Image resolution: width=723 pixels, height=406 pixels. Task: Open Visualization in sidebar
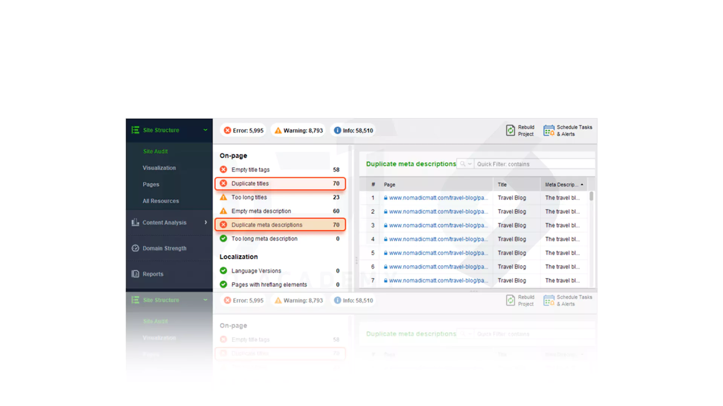point(159,168)
